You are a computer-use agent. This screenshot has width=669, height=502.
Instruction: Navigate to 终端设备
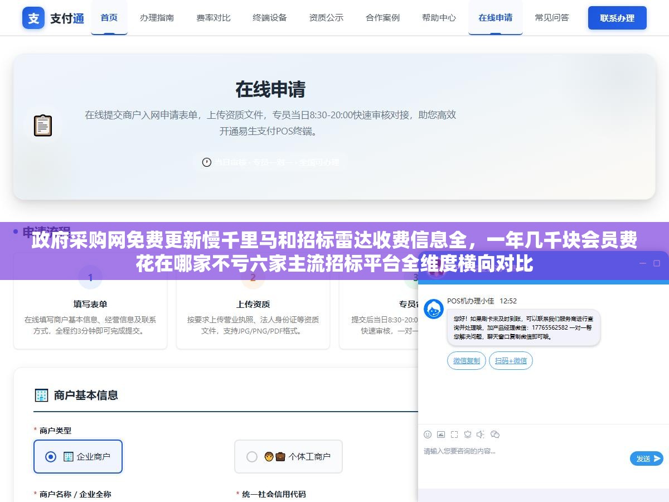[270, 17]
